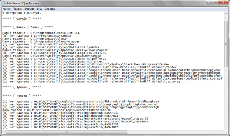Click file line ending 'bpegkgagfojjbcpkihigfmkojdmmimdf'
The image size is (230, 136).
point(111,73)
